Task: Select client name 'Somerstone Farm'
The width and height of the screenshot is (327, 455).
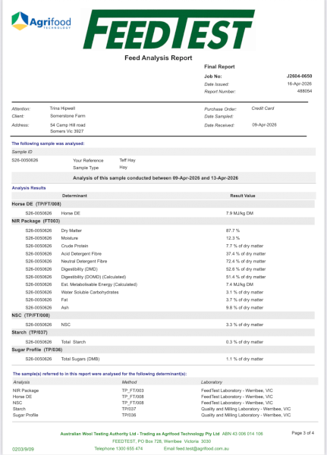Action: coord(68,116)
